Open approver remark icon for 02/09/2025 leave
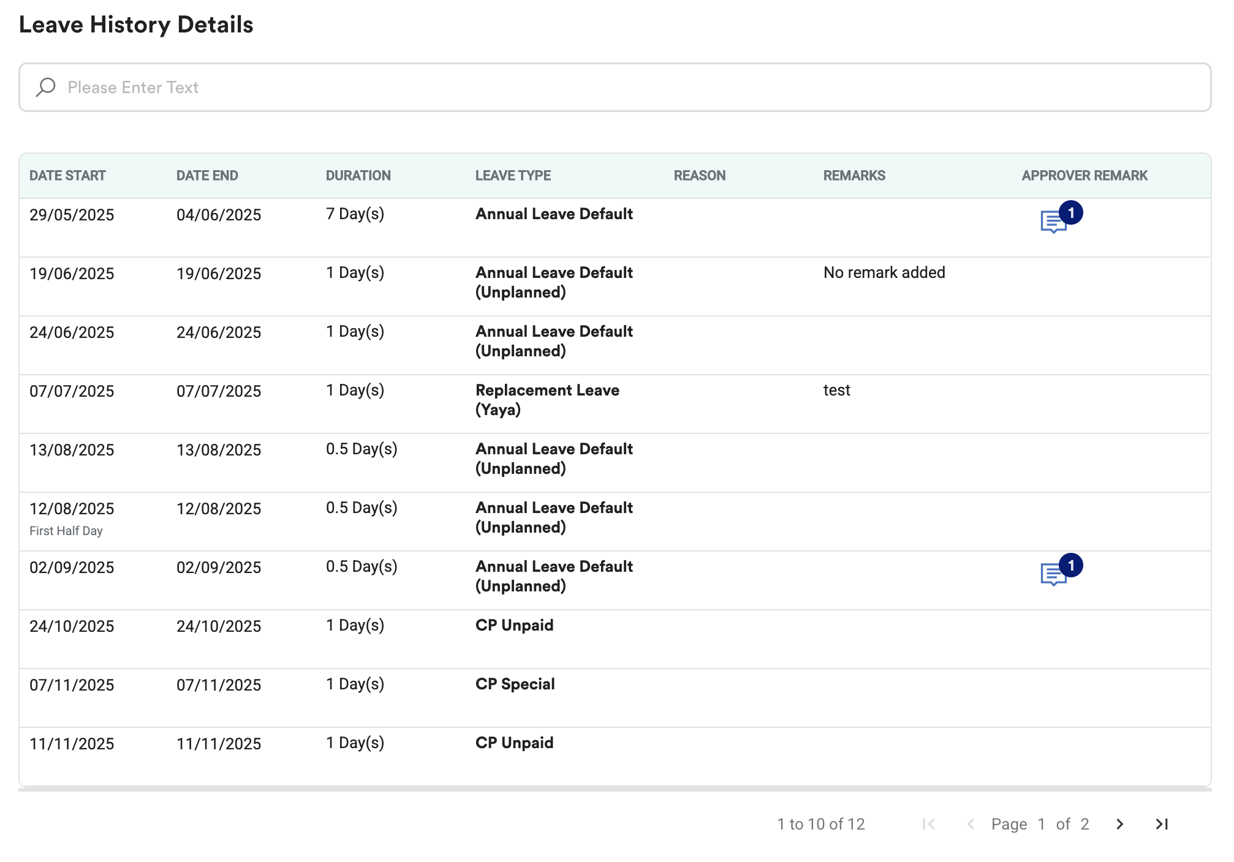Viewport: 1234px width, 862px height. point(1053,574)
